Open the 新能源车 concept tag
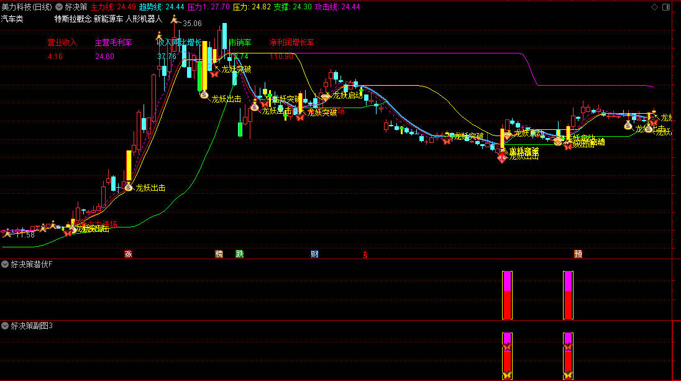 click(x=109, y=19)
